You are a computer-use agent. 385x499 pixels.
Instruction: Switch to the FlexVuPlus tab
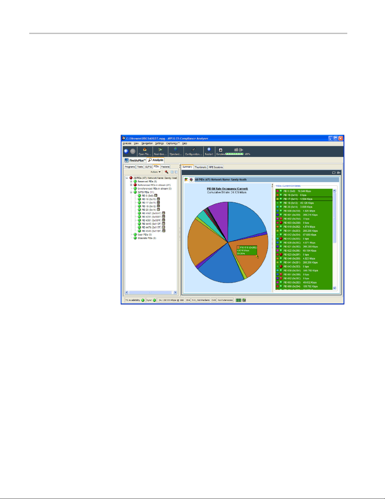(x=135, y=160)
